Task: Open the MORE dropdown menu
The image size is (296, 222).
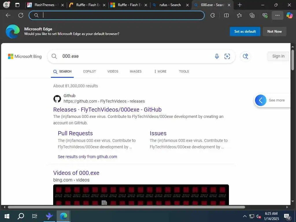Action: click(x=160, y=72)
